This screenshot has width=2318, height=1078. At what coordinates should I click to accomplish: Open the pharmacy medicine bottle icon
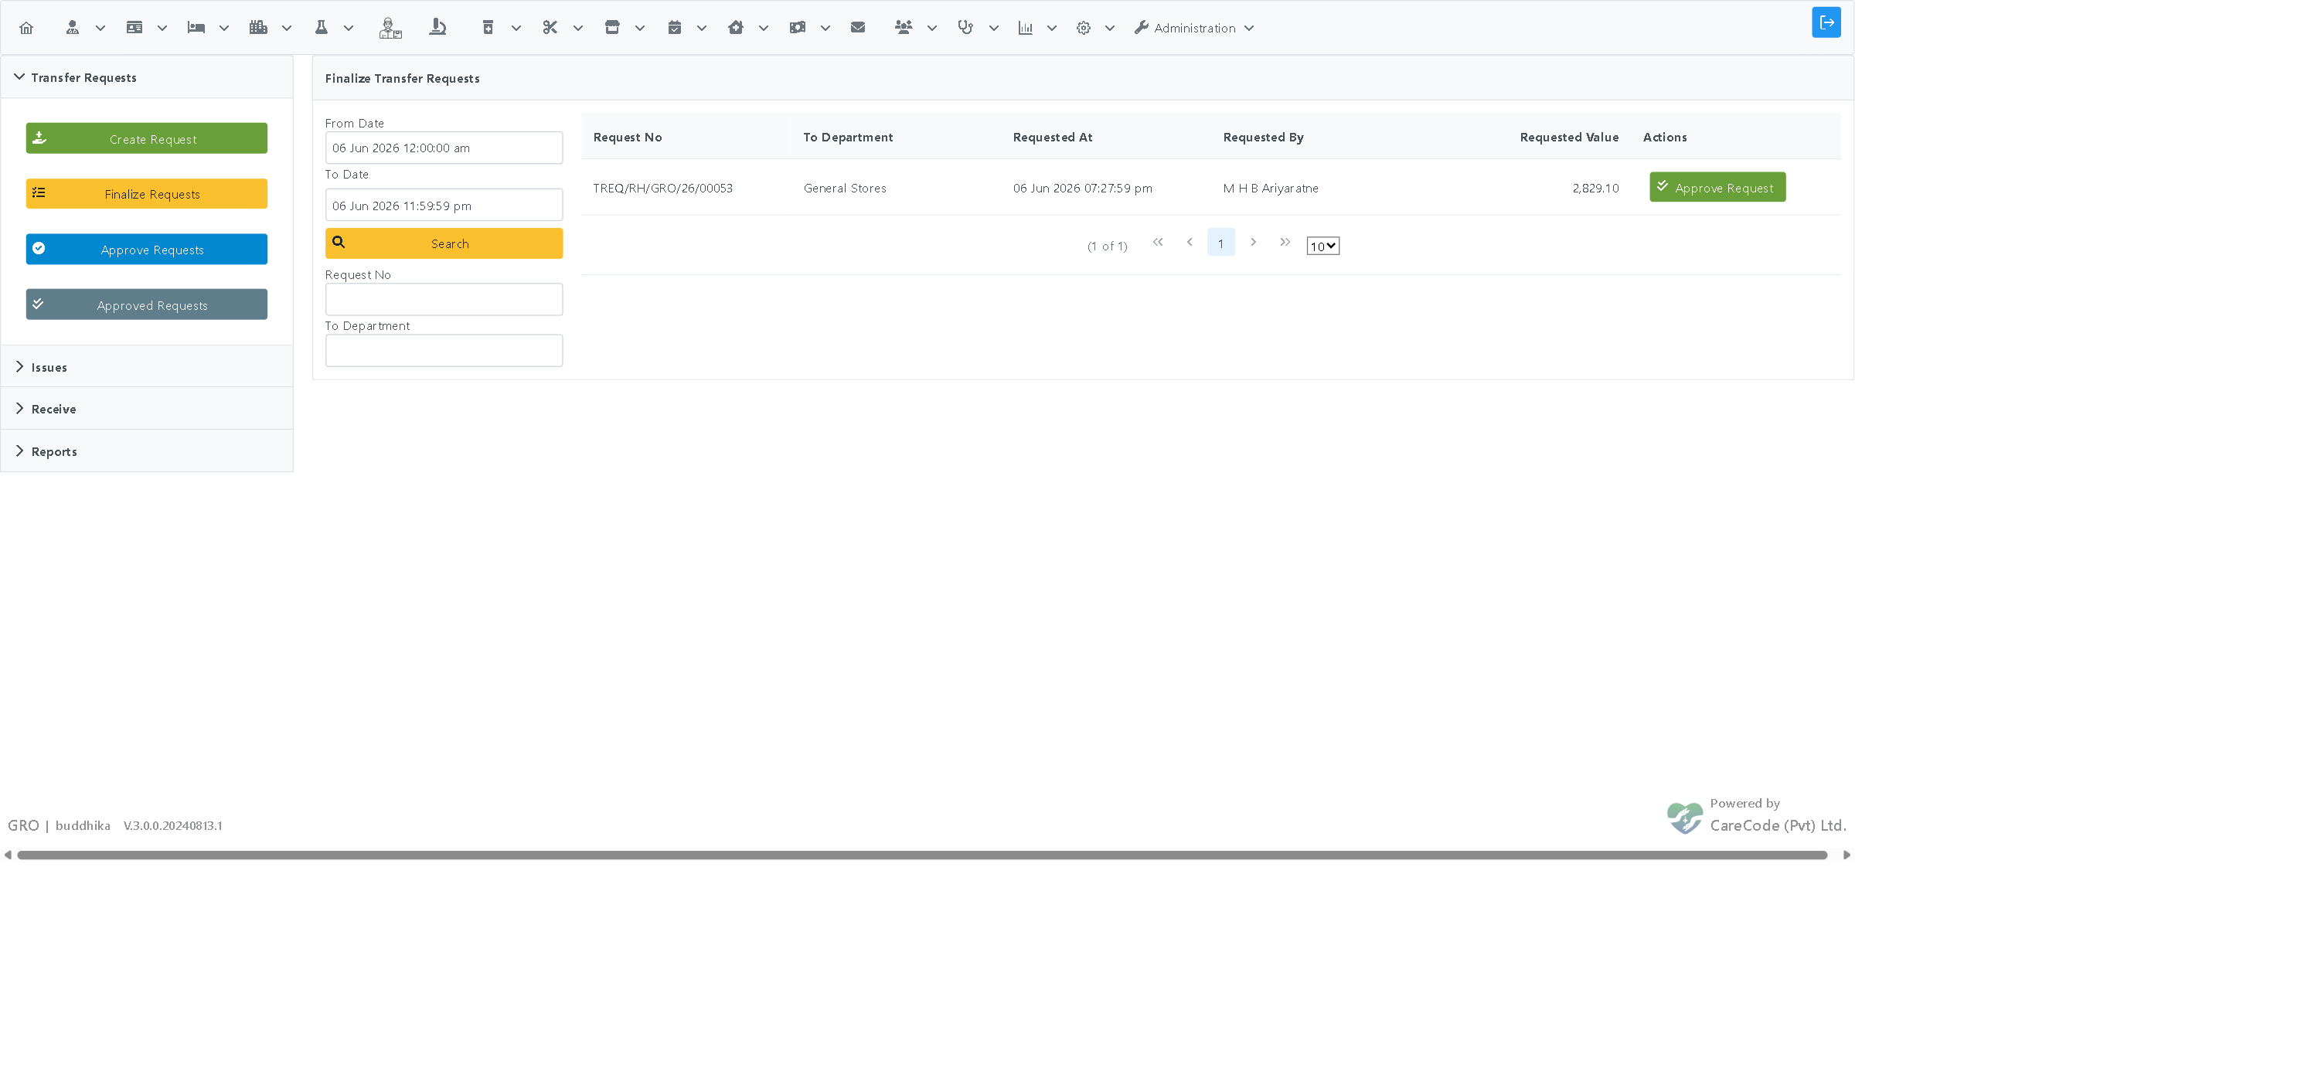(488, 28)
